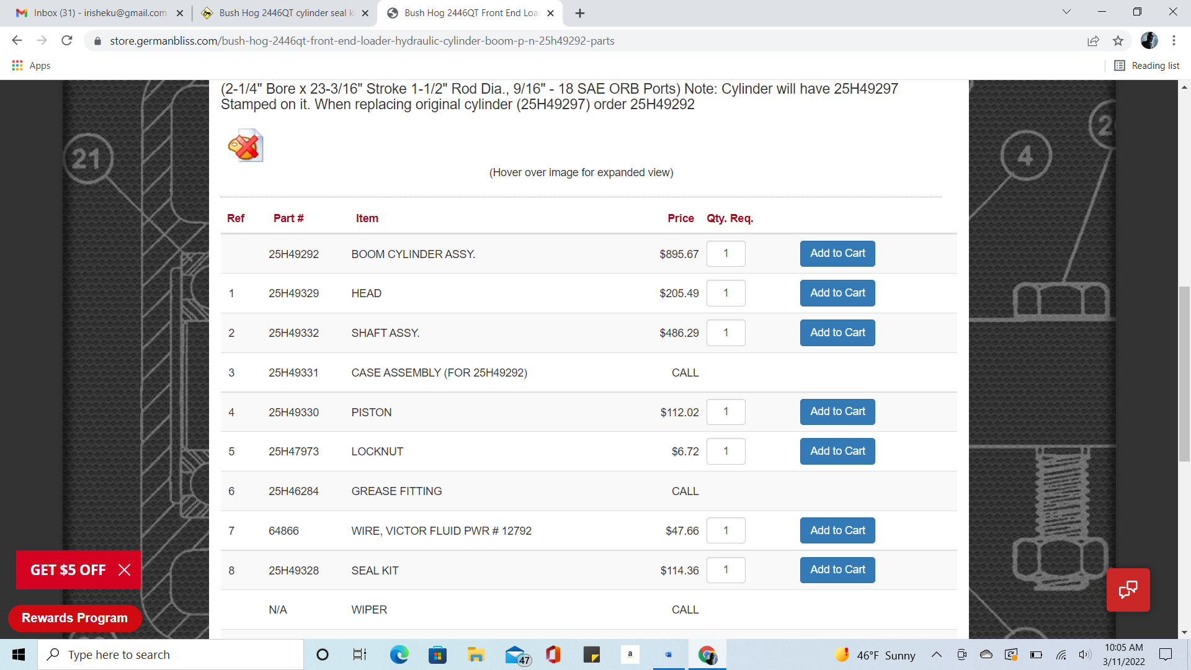The width and height of the screenshot is (1191, 670).
Task: Show hidden system tray icons chevron
Action: pos(937,655)
